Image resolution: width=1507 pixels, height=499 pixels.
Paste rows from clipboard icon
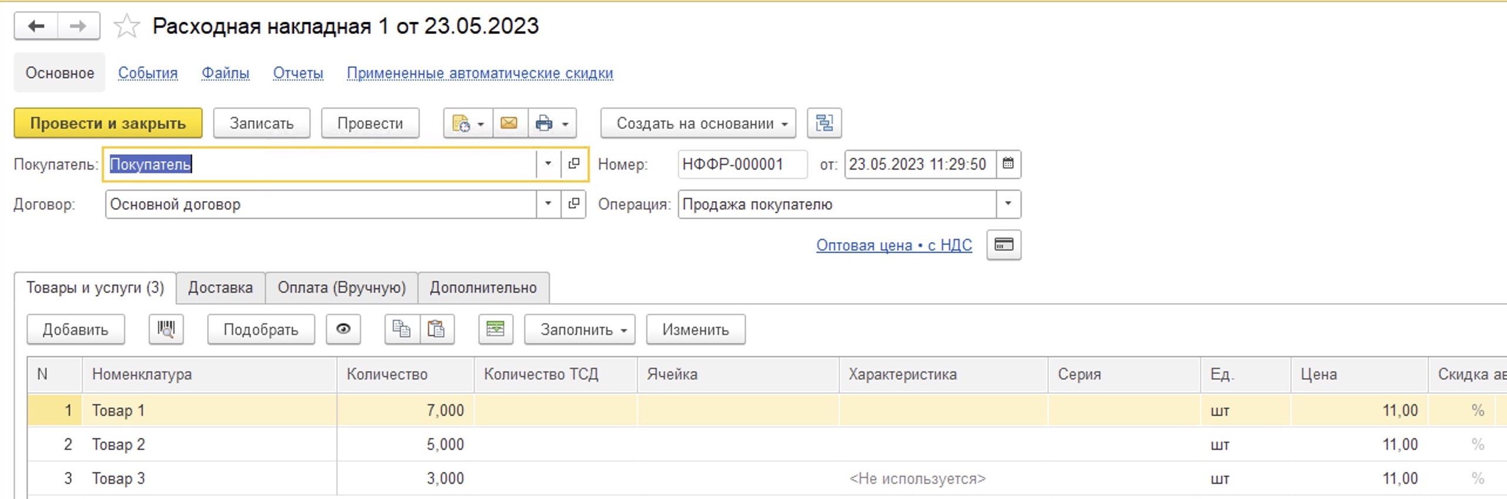click(x=437, y=330)
